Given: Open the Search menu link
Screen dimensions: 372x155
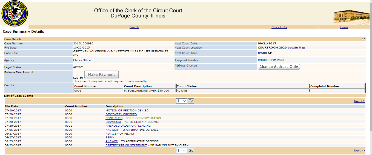Looking at the screenshot, I should (134, 27).
